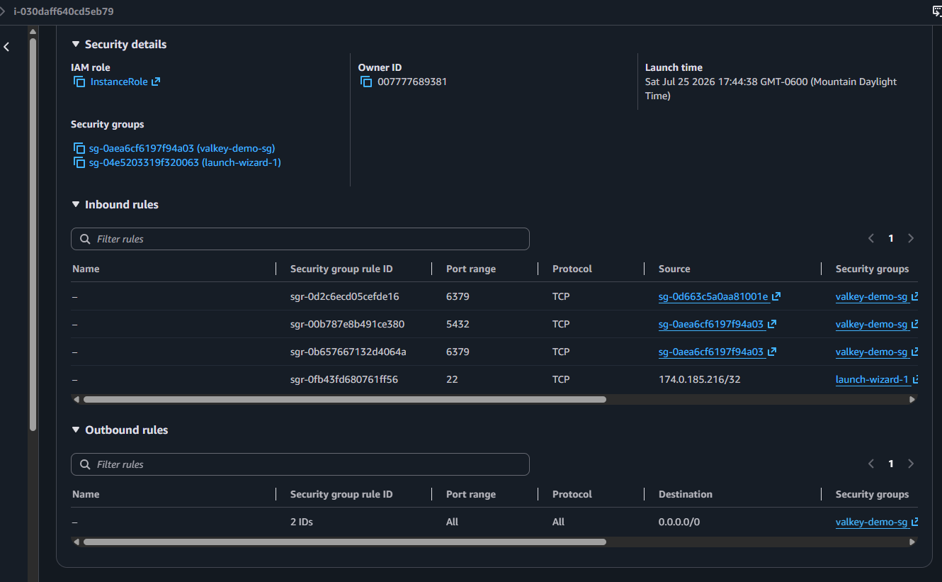Open external icon beside source in port 5432 row
Viewport: 942px width, 582px height.
(x=772, y=324)
